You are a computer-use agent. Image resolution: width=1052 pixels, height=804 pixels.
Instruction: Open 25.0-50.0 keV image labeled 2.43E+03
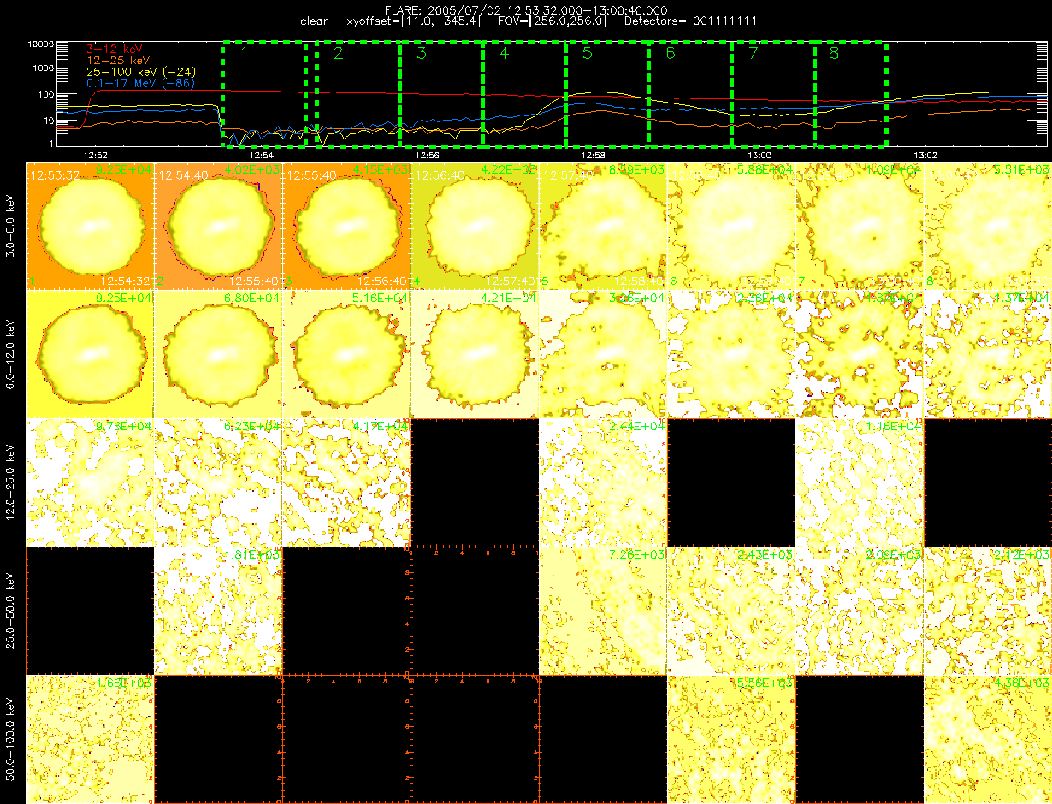point(731,610)
